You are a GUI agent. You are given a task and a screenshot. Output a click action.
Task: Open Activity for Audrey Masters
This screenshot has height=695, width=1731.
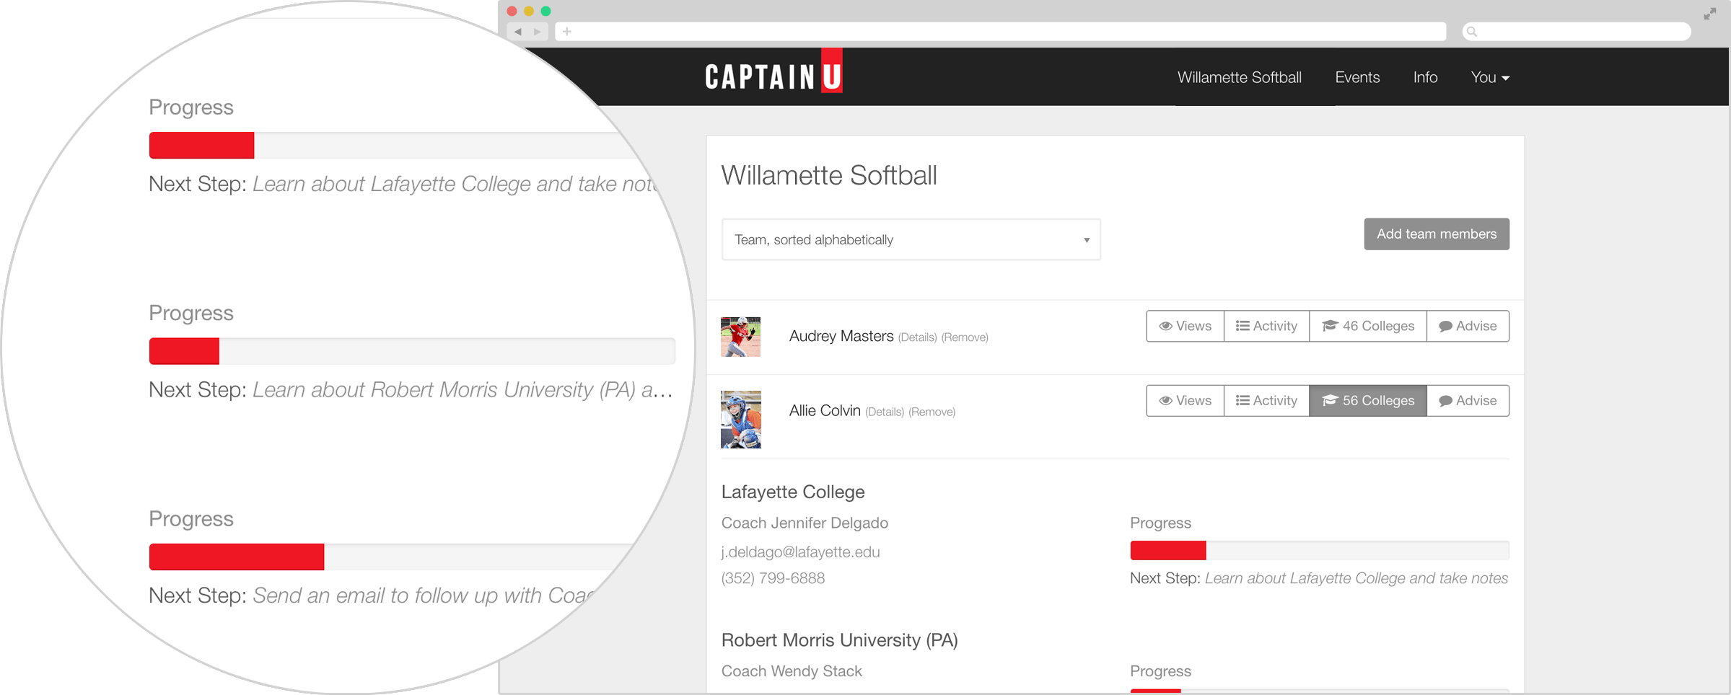1266,326
